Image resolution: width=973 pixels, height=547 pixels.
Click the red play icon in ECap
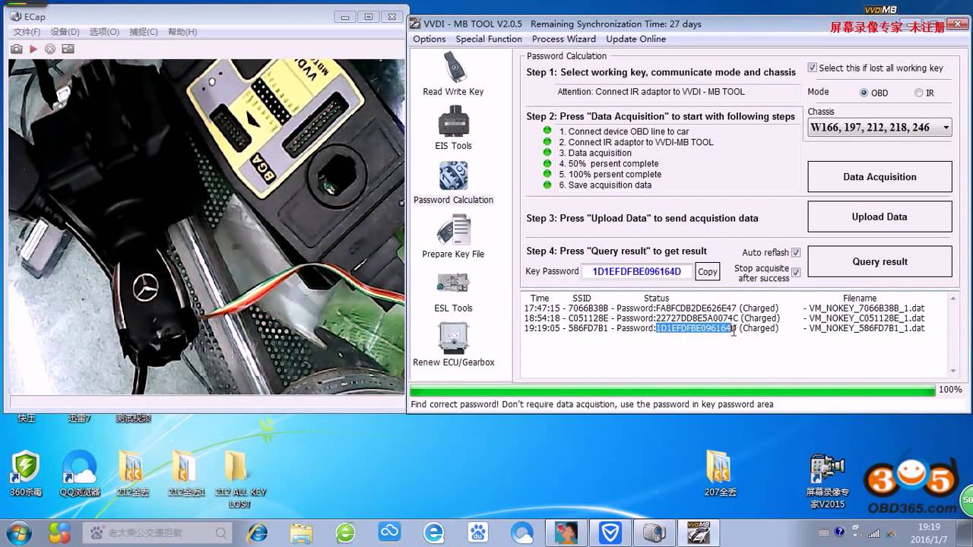click(33, 49)
